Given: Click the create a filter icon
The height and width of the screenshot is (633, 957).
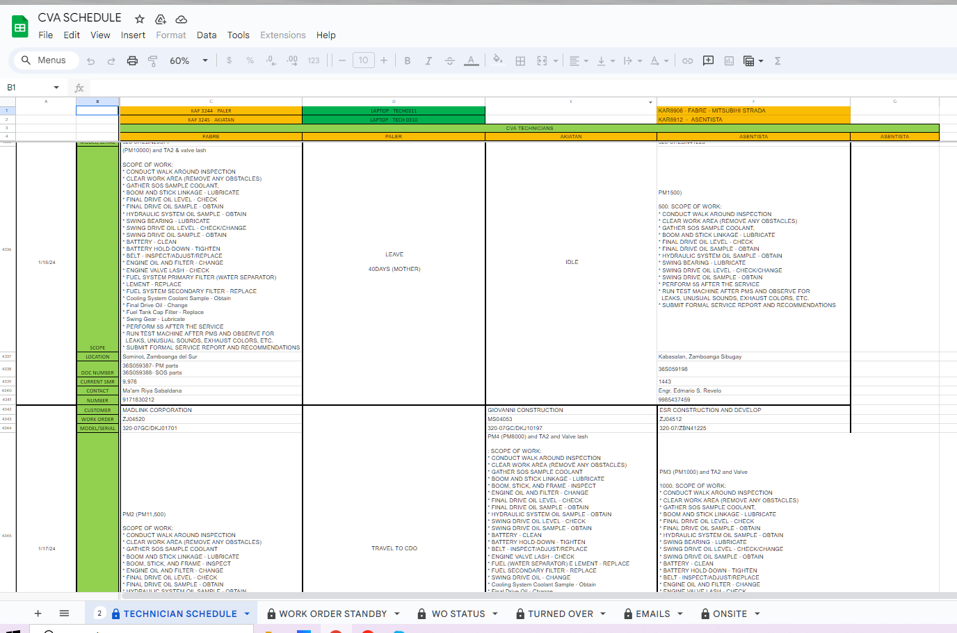Looking at the screenshot, I should click(x=748, y=61).
